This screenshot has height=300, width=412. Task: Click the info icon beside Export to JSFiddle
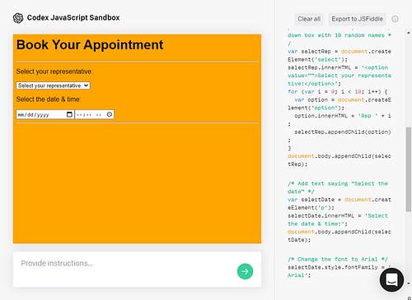395,19
